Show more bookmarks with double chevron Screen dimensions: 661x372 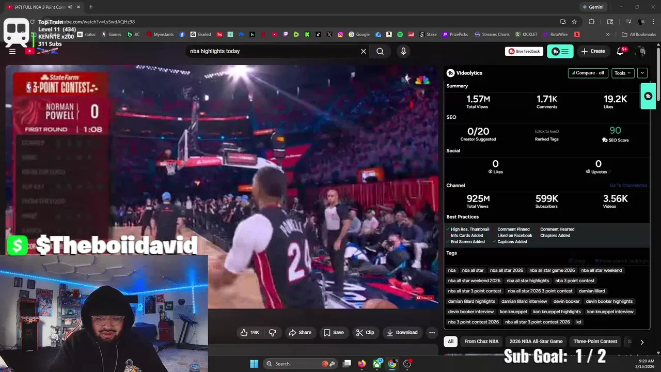pos(608,35)
